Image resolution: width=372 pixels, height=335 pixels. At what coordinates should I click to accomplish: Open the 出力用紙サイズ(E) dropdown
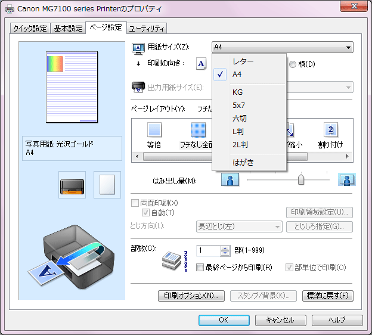pyautogui.click(x=320, y=87)
